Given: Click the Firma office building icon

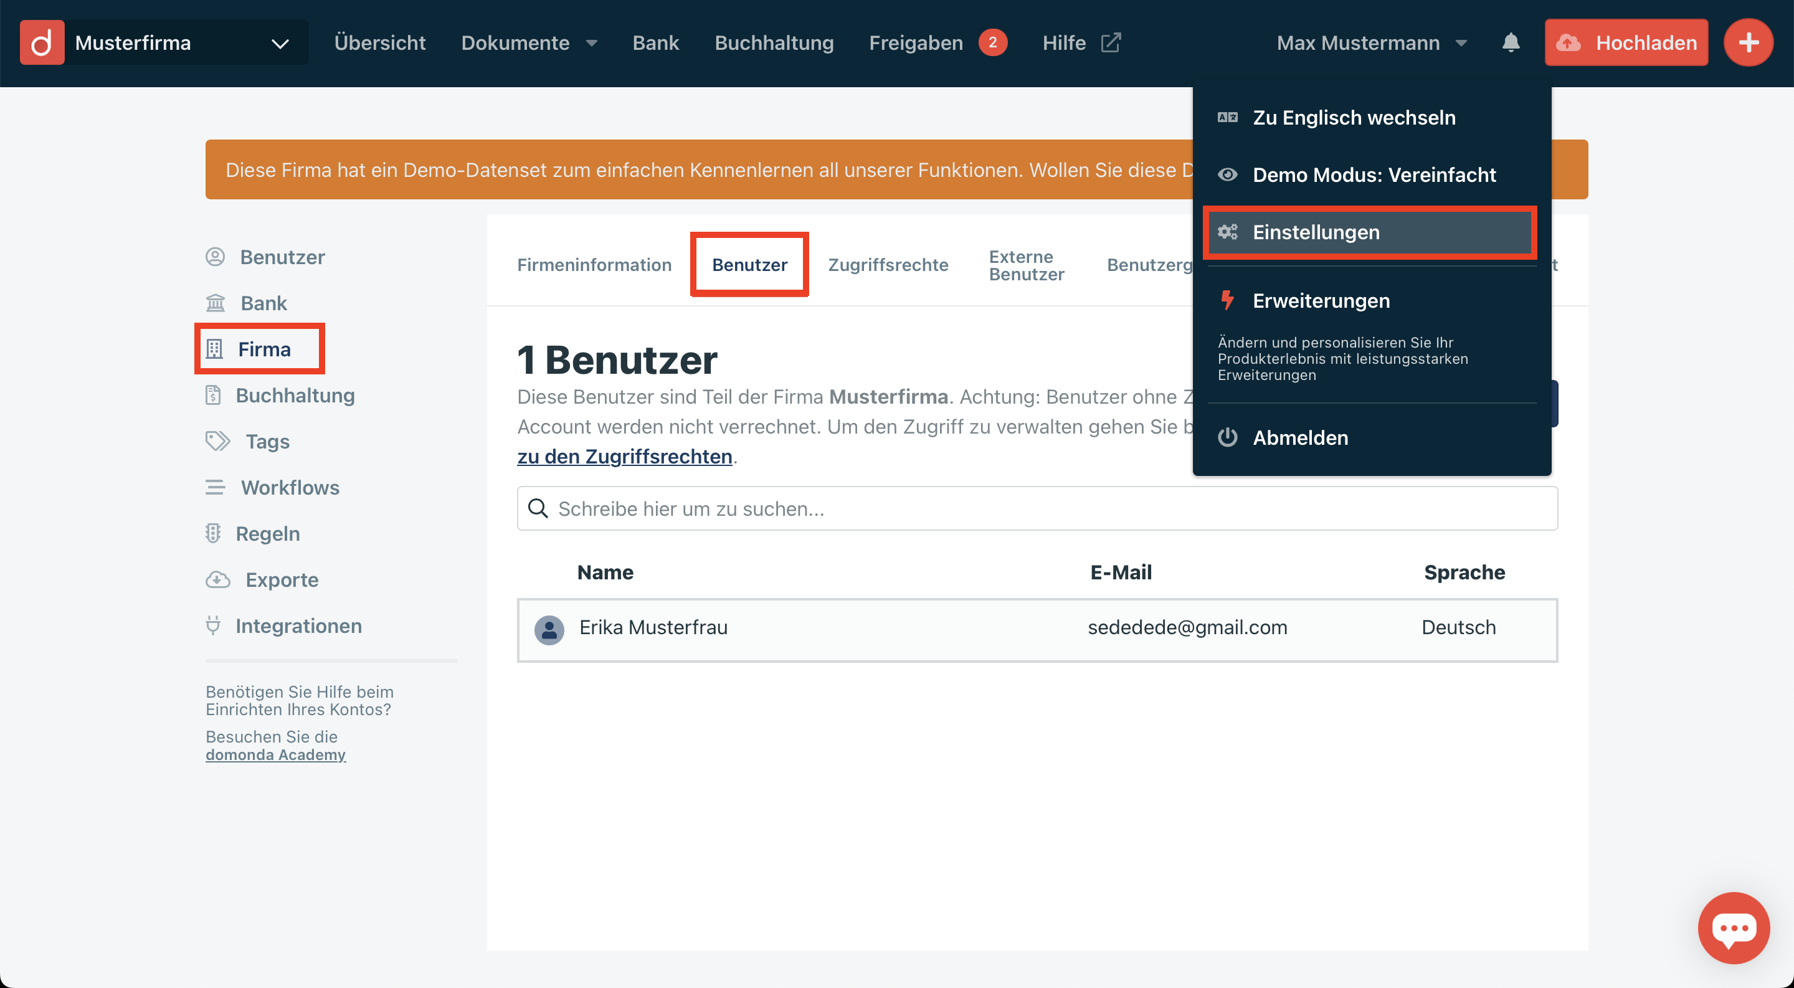Looking at the screenshot, I should point(214,349).
